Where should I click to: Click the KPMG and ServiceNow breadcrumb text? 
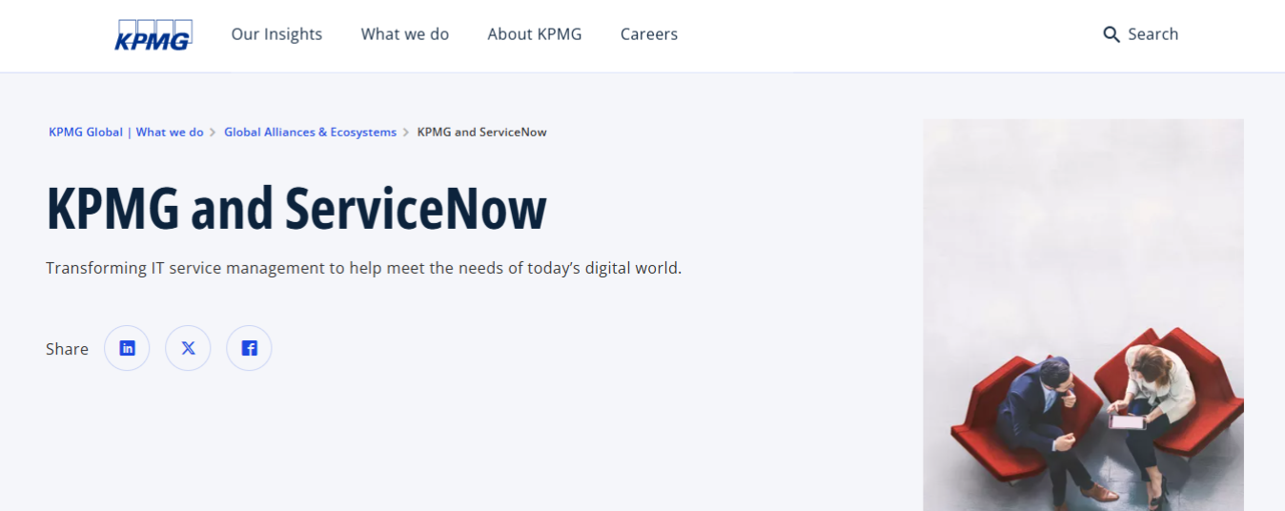(x=482, y=133)
